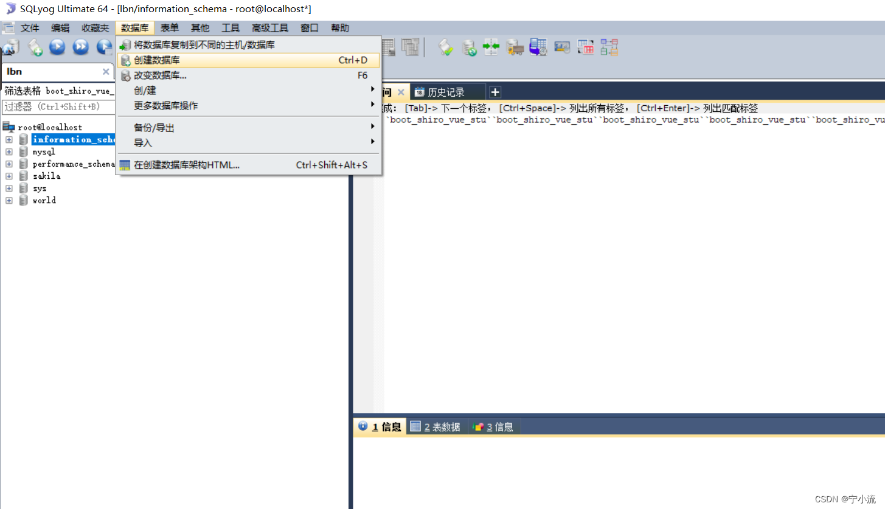Click the green arrows schema sync icon
This screenshot has width=885, height=509.
tap(491, 47)
